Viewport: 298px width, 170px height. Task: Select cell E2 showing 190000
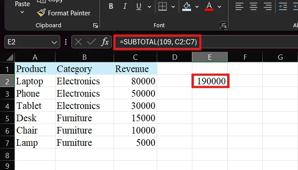click(210, 81)
